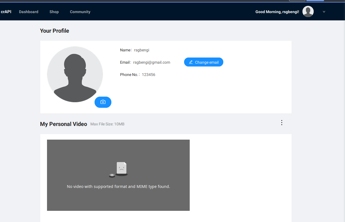Click the small user avatar in the navbar

pyautogui.click(x=308, y=12)
